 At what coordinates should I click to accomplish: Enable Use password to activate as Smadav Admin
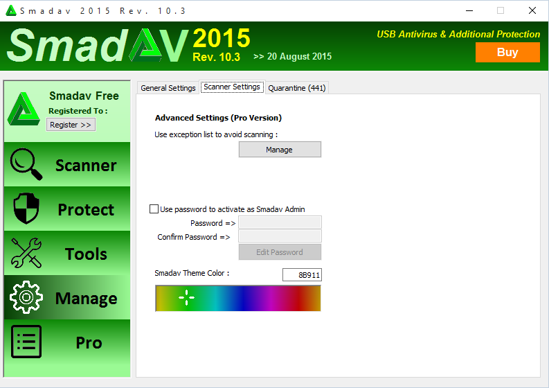click(x=154, y=209)
